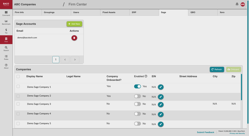Screen dimensions: 249x136
Task: Click the Companies table vertical scrollbar
Action: [242, 87]
